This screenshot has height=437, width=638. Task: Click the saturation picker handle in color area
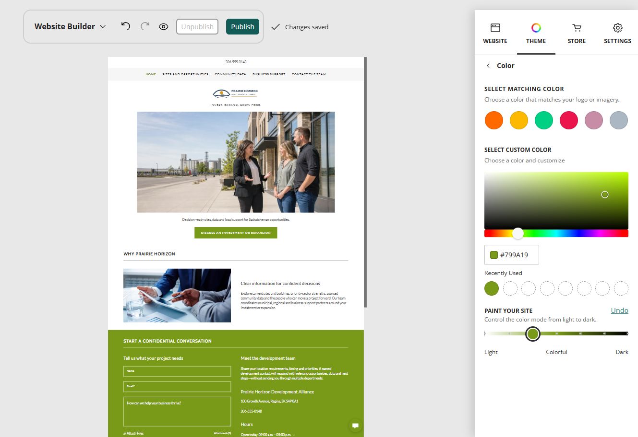click(x=605, y=195)
